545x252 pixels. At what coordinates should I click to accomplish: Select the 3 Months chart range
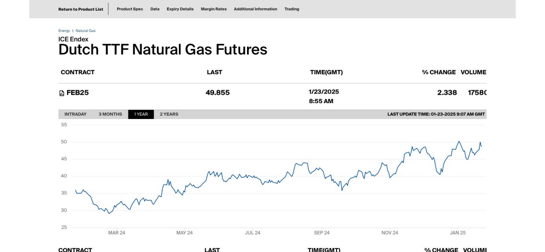click(110, 114)
